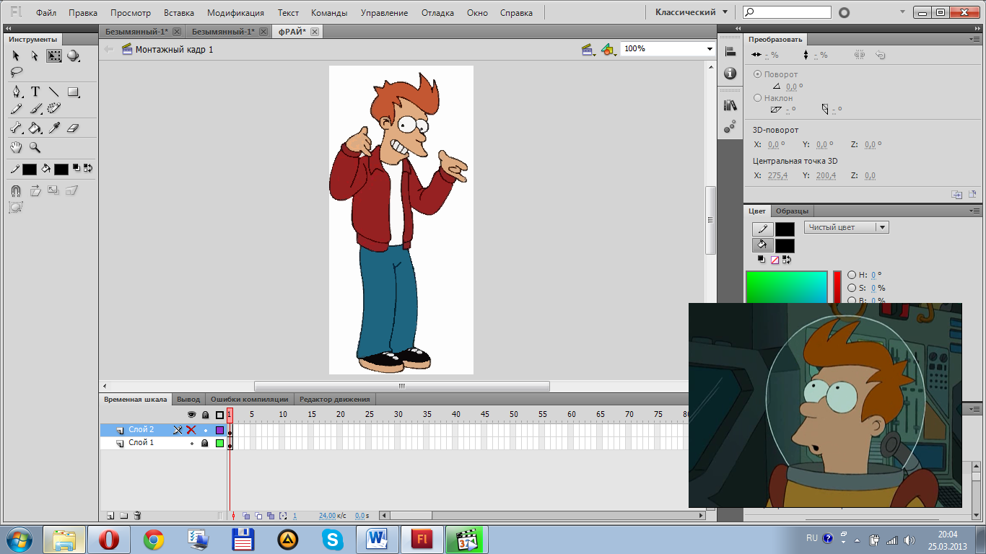Screen dimensions: 986x554
Task: Click the green color picker gradient field
Action: point(786,286)
